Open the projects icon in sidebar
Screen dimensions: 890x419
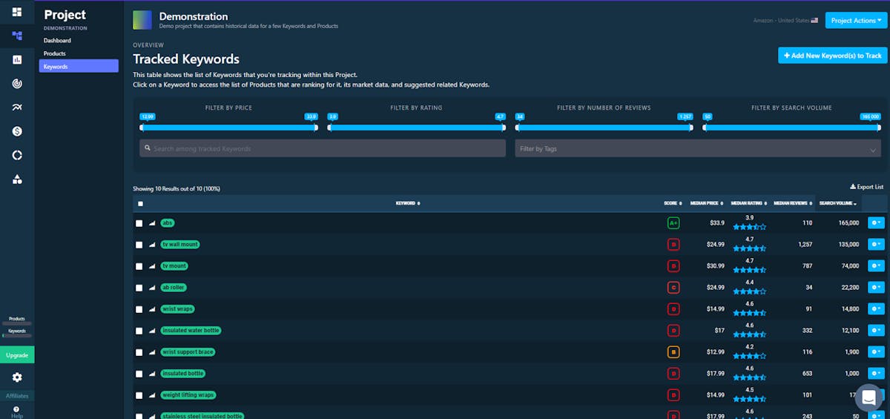[x=17, y=36]
